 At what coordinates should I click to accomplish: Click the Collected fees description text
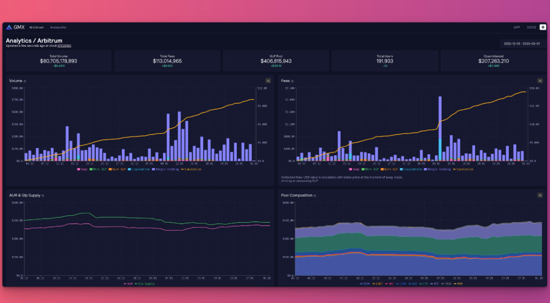pyautogui.click(x=342, y=179)
